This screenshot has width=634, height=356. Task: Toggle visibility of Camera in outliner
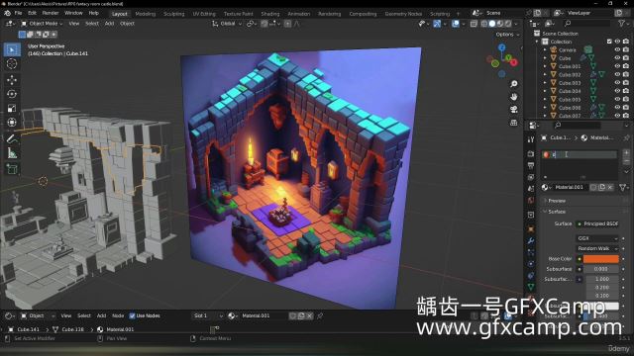coord(617,49)
